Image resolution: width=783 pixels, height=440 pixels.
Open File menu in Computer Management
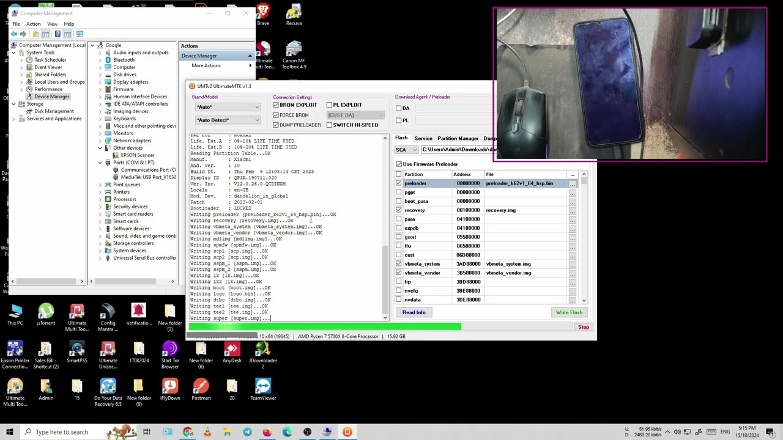point(17,24)
